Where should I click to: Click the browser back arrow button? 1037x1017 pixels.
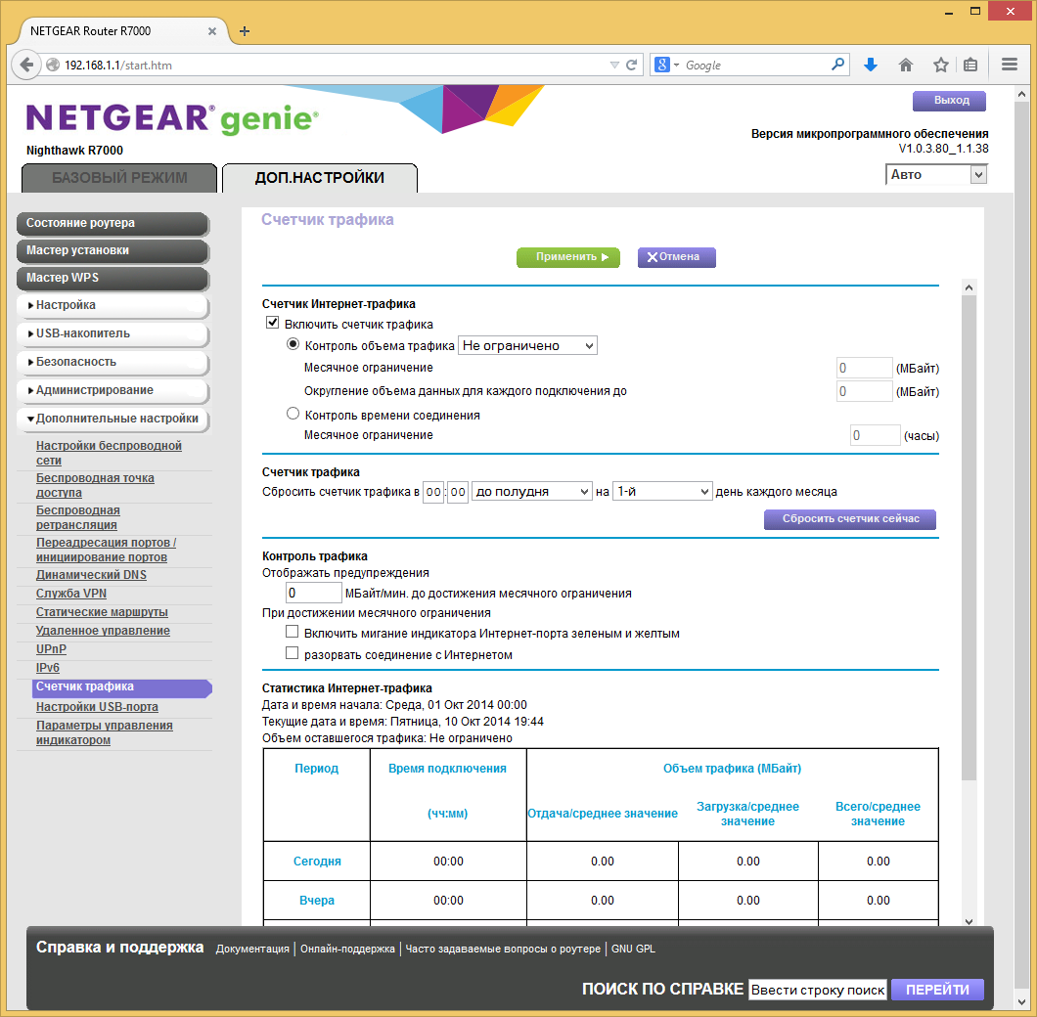pyautogui.click(x=26, y=65)
